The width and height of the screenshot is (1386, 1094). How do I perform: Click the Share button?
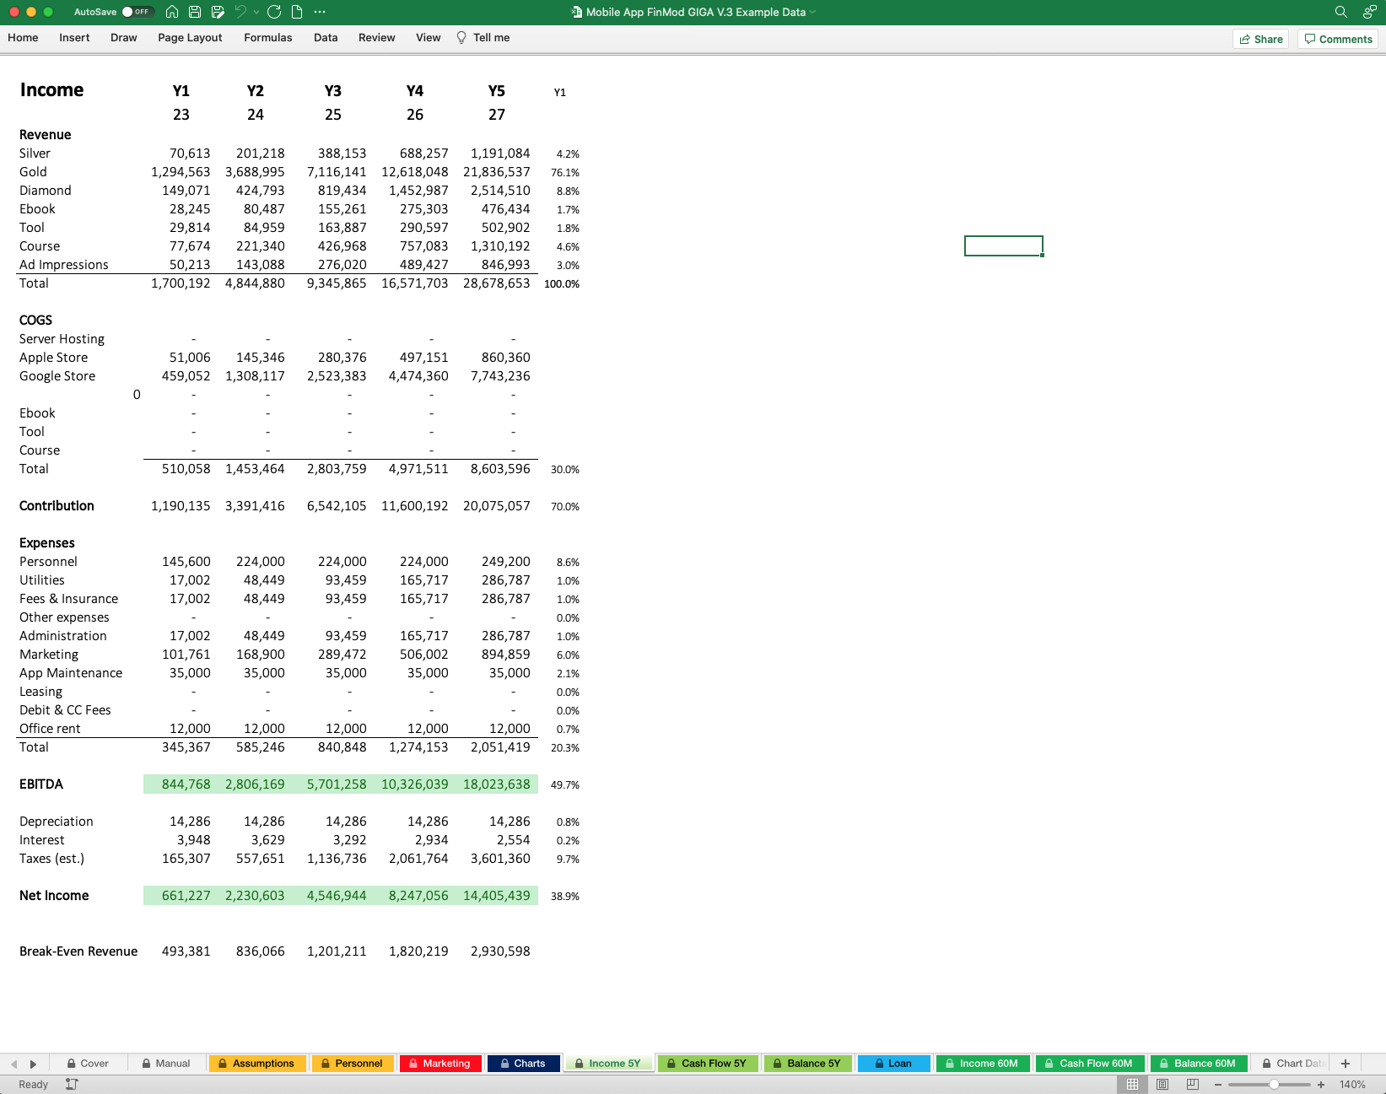tap(1261, 39)
